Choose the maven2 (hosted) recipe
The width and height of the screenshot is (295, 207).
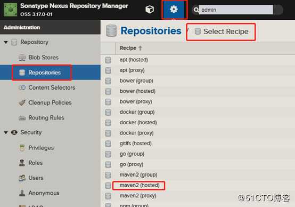pos(140,185)
